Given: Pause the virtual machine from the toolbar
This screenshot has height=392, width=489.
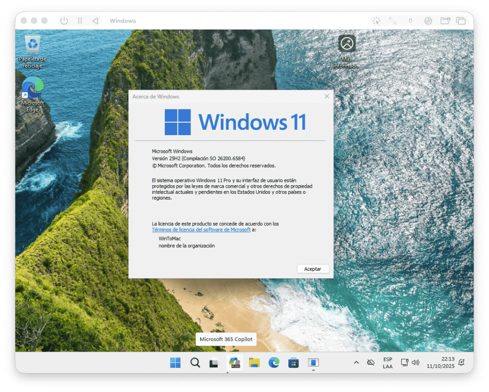Looking at the screenshot, I should click(x=80, y=21).
